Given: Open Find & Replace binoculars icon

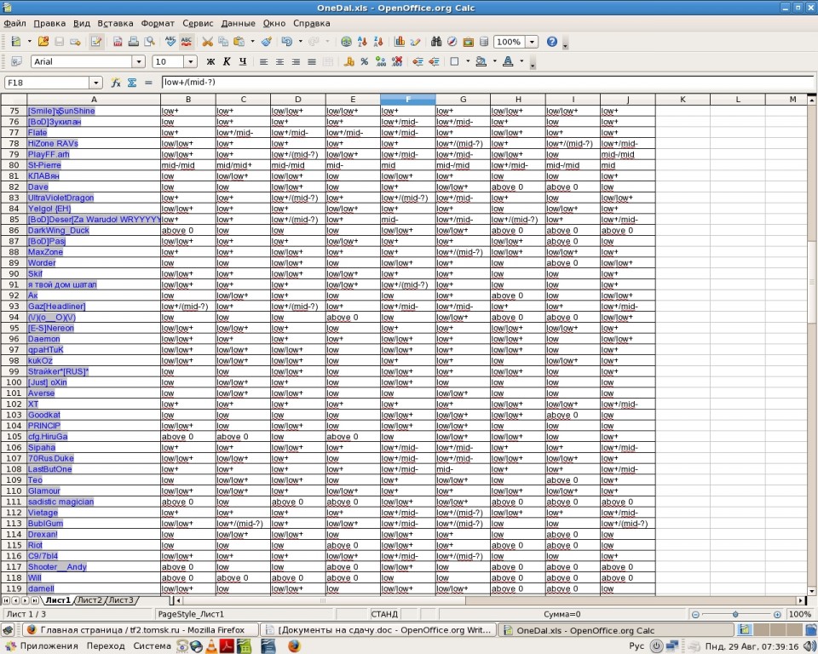Looking at the screenshot, I should point(436,42).
